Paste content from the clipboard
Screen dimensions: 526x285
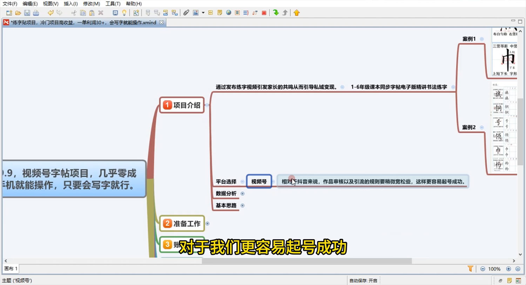click(92, 13)
